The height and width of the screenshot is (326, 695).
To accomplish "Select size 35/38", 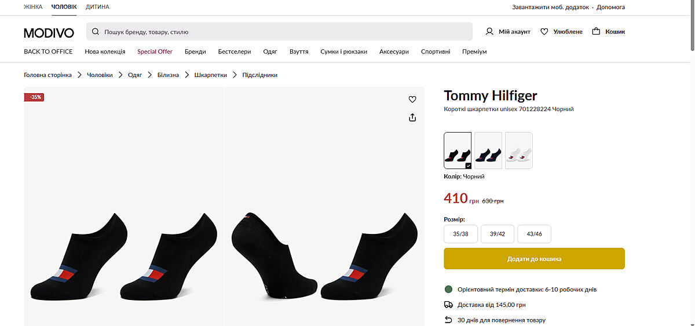I will click(460, 234).
